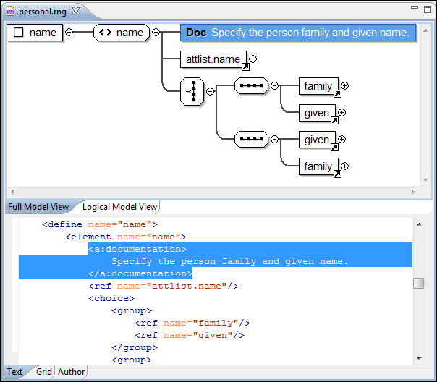Open the Author editing mode tab
This screenshot has height=382, width=437.
click(x=71, y=372)
